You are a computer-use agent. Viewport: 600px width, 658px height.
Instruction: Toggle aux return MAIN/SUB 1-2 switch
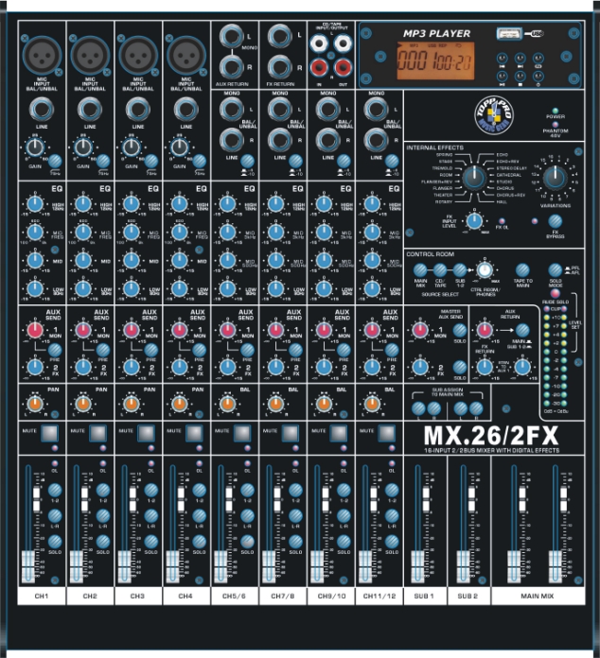(x=522, y=330)
